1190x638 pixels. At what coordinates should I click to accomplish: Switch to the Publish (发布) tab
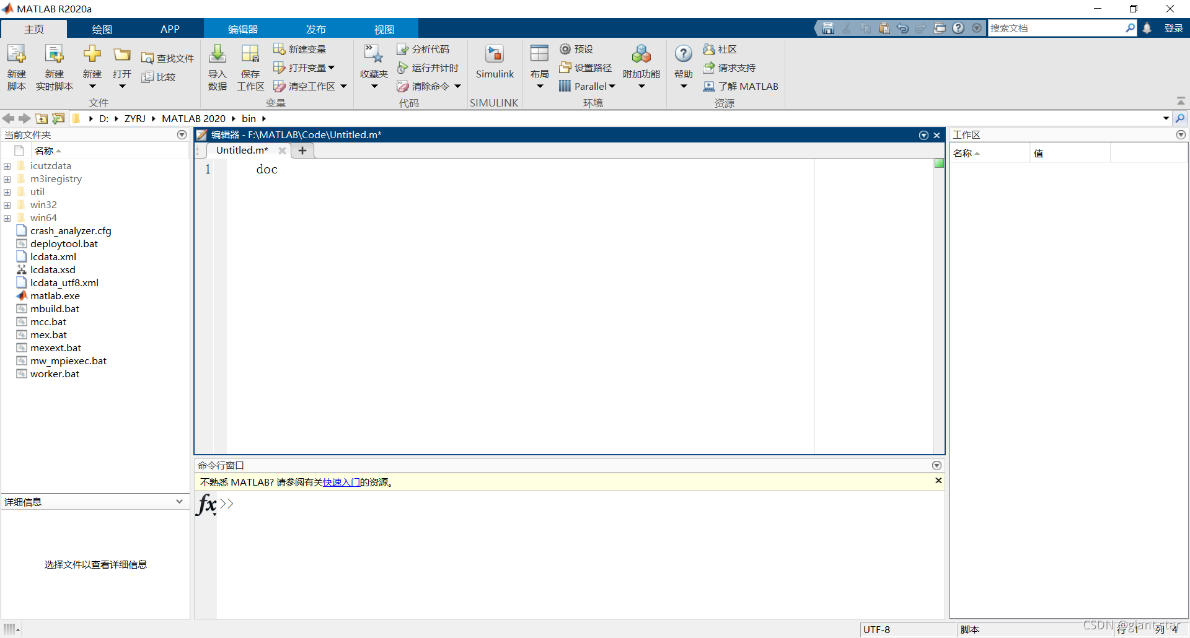(315, 29)
